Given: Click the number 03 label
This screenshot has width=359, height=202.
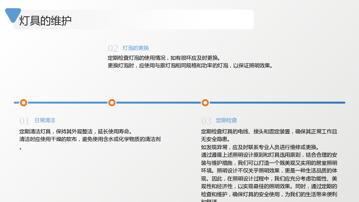Looking at the screenshot, I should pyautogui.click(x=206, y=121).
